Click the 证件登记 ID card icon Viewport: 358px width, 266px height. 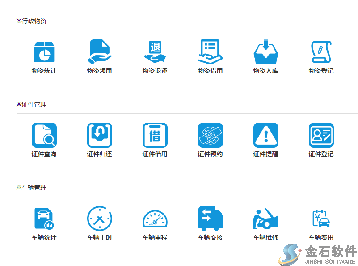321,135
